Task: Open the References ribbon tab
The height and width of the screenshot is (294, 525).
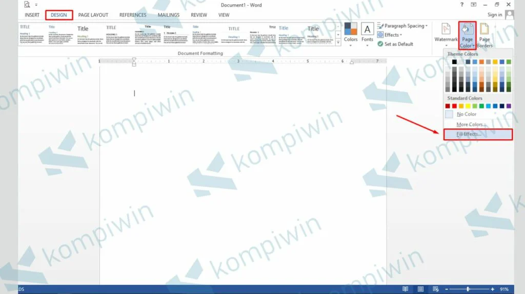Action: 133,15
